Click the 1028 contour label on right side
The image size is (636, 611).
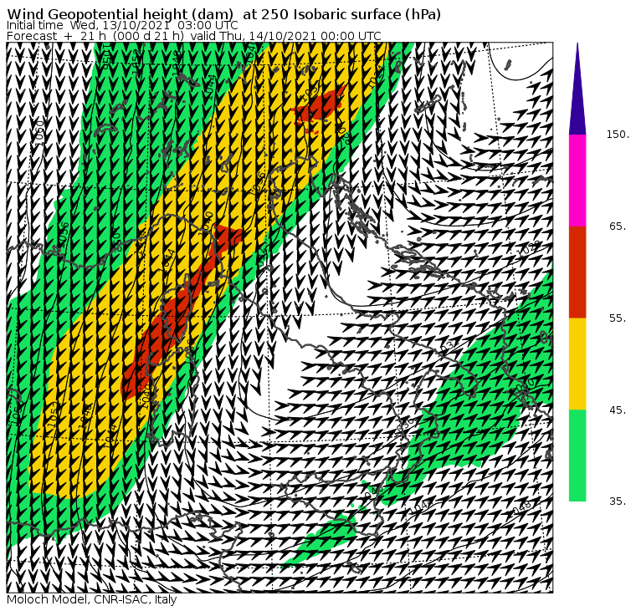click(530, 248)
